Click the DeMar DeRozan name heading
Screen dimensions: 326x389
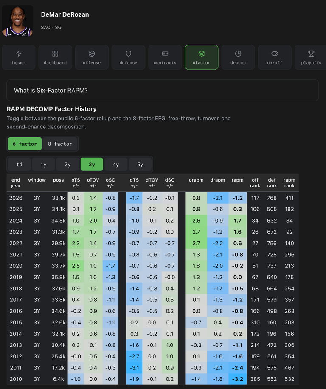pos(65,14)
